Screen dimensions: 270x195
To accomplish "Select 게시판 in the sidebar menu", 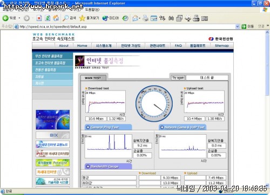I will pyautogui.click(x=52, y=83).
